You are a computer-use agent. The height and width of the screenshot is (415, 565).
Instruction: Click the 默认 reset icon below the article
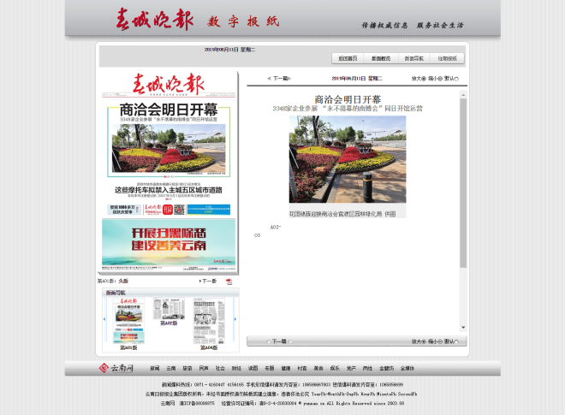(456, 341)
